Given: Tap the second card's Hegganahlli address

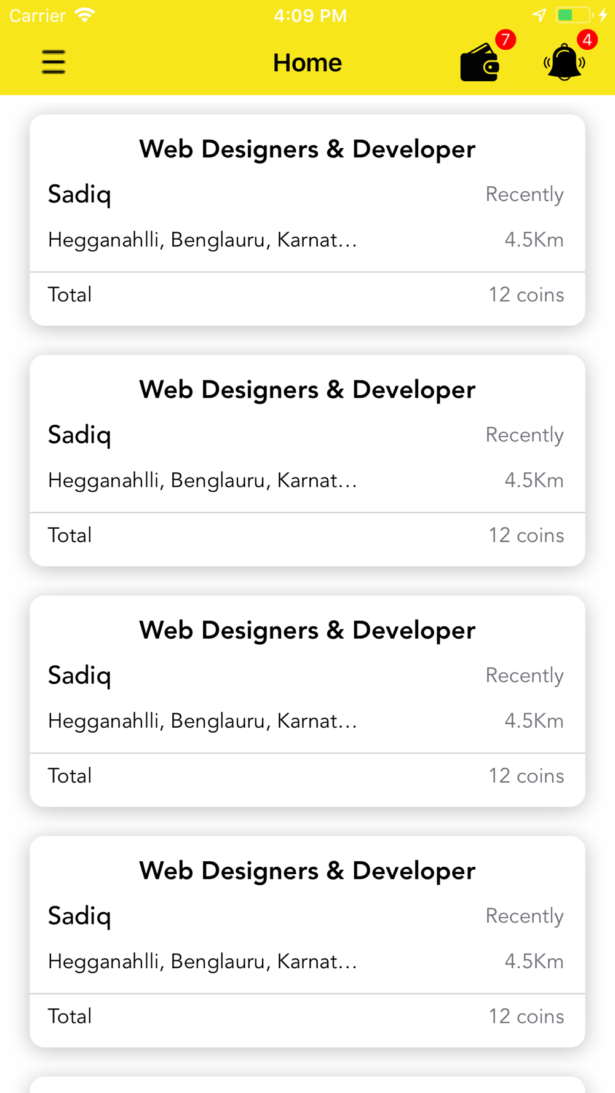Looking at the screenshot, I should (x=202, y=481).
